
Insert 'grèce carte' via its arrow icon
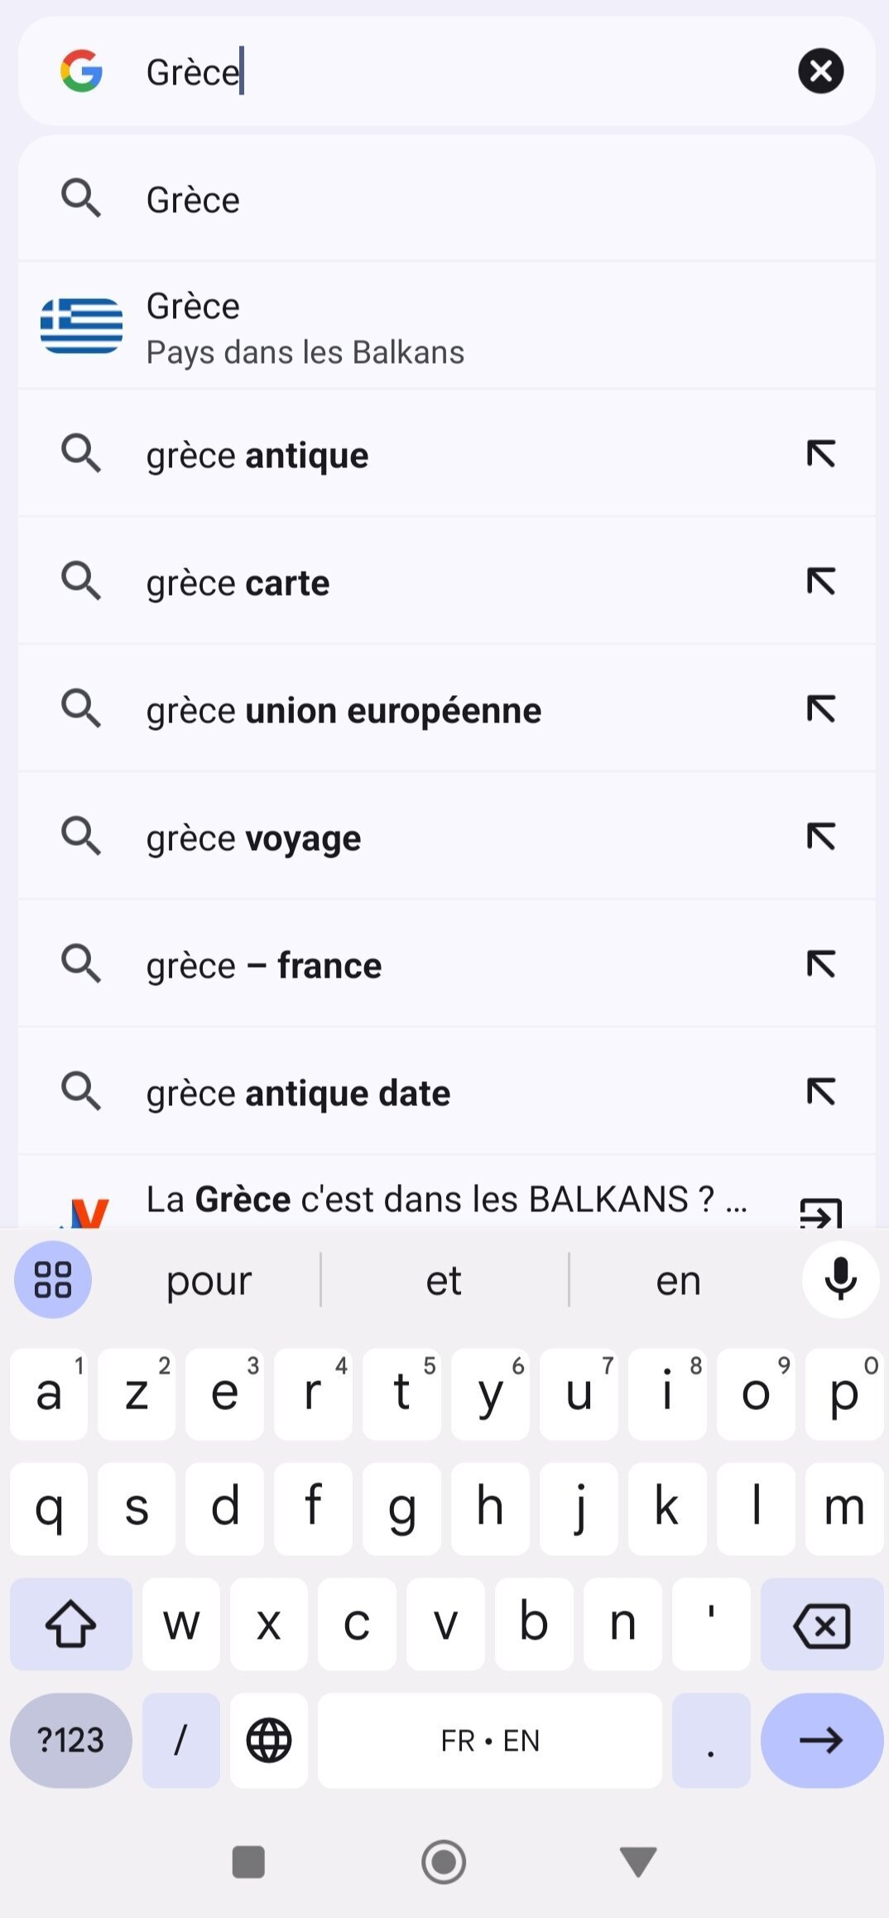[x=820, y=582]
